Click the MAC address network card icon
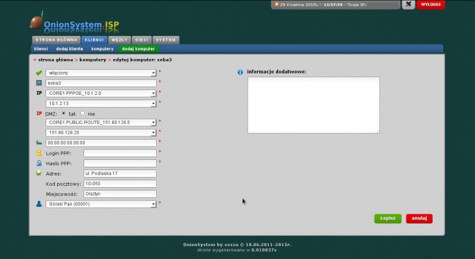475x259 pixels. [39, 142]
